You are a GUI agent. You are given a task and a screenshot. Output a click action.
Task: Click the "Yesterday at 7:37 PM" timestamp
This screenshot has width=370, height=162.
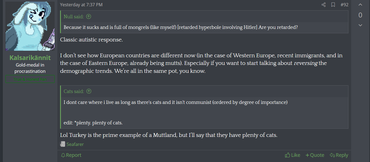pyautogui.click(x=81, y=5)
